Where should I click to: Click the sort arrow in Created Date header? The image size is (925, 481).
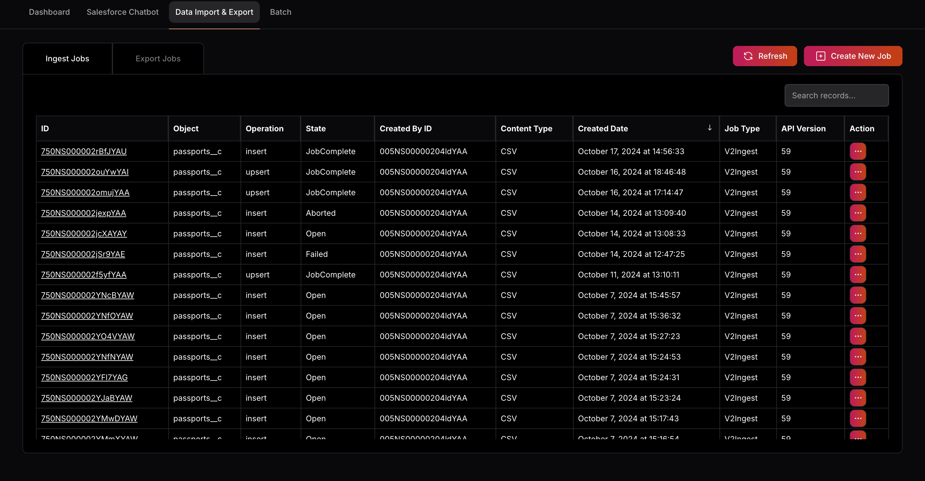709,128
